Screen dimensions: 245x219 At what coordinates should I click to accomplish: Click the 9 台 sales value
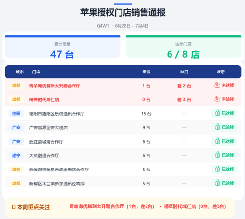[146, 128]
